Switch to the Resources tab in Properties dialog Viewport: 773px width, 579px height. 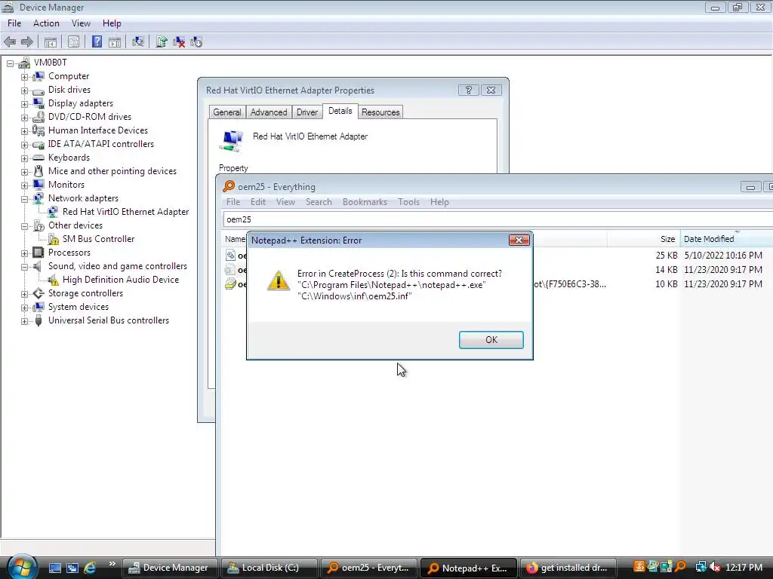pyautogui.click(x=380, y=112)
